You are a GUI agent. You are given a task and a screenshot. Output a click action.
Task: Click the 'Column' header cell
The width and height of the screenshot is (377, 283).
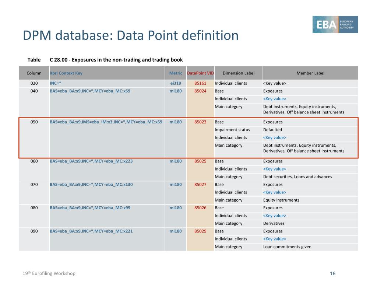[34, 73]
